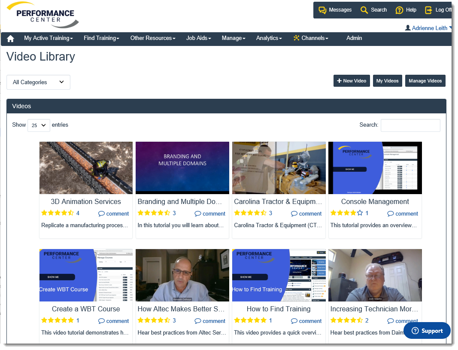This screenshot has width=458, height=350.
Task: Expand My Active Training menu
Action: click(49, 38)
